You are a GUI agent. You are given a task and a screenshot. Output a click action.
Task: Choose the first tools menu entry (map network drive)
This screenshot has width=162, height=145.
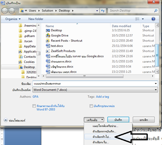105,126
